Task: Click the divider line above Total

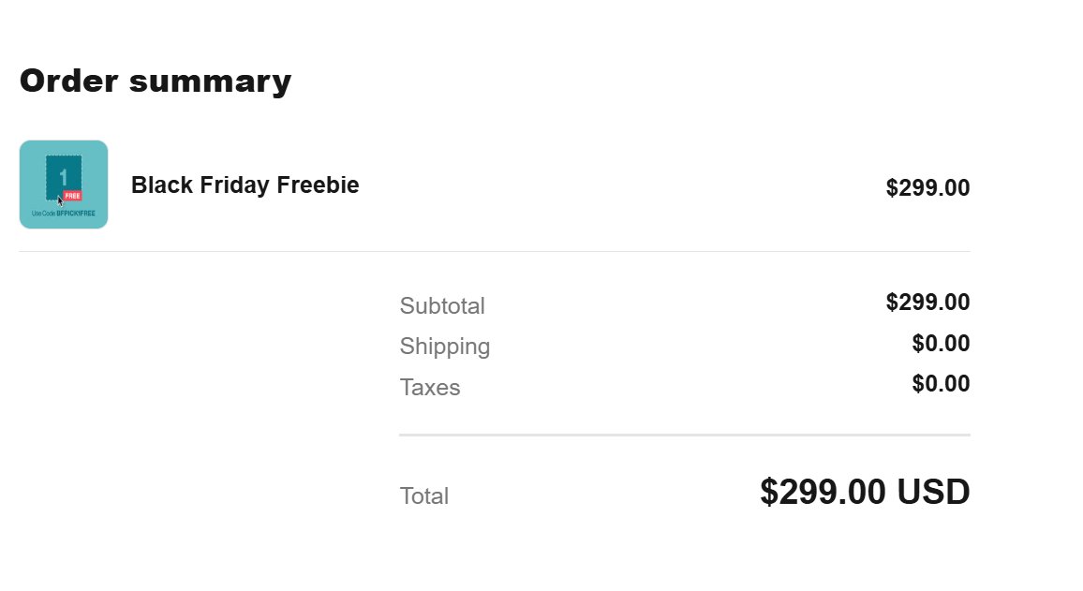Action: [684, 436]
